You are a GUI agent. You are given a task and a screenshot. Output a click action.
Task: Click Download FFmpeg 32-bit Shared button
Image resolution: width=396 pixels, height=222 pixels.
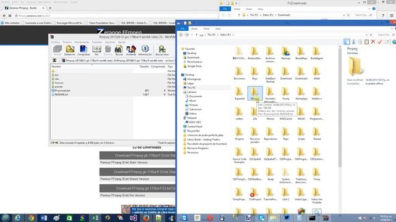click(x=137, y=172)
